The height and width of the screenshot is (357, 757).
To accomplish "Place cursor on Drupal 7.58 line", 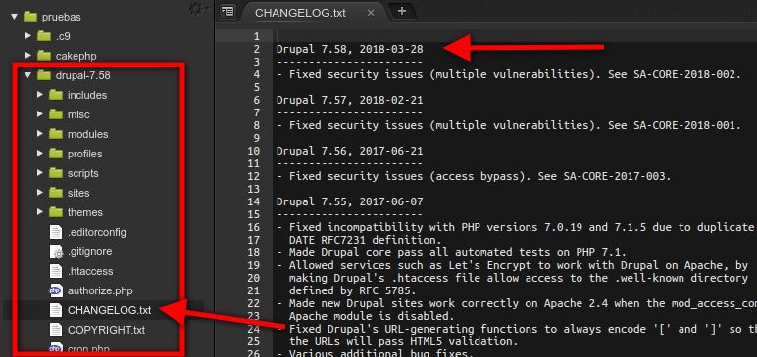I will 349,49.
